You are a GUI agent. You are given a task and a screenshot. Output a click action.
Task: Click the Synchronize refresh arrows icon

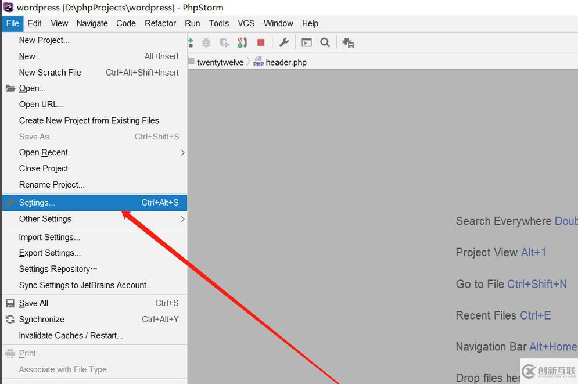10,320
